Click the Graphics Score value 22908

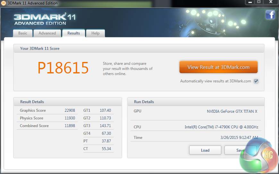[x=70, y=110]
